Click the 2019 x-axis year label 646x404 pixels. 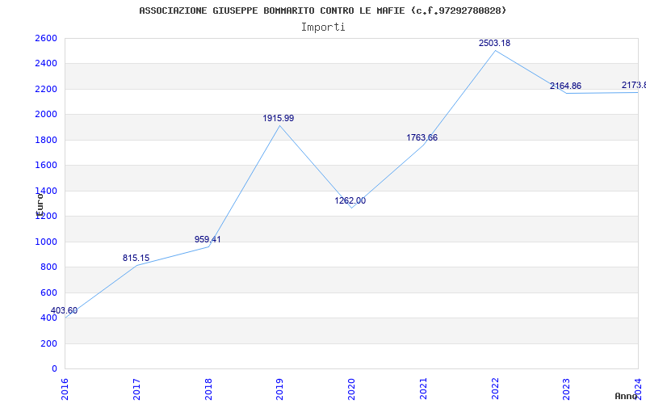click(x=279, y=389)
